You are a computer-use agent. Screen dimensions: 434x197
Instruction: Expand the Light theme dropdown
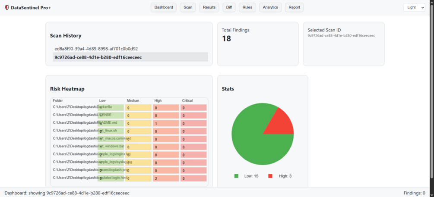[414, 7]
